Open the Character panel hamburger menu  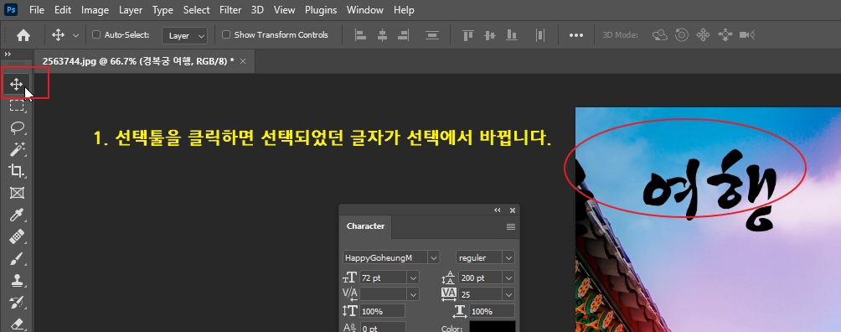tap(511, 226)
